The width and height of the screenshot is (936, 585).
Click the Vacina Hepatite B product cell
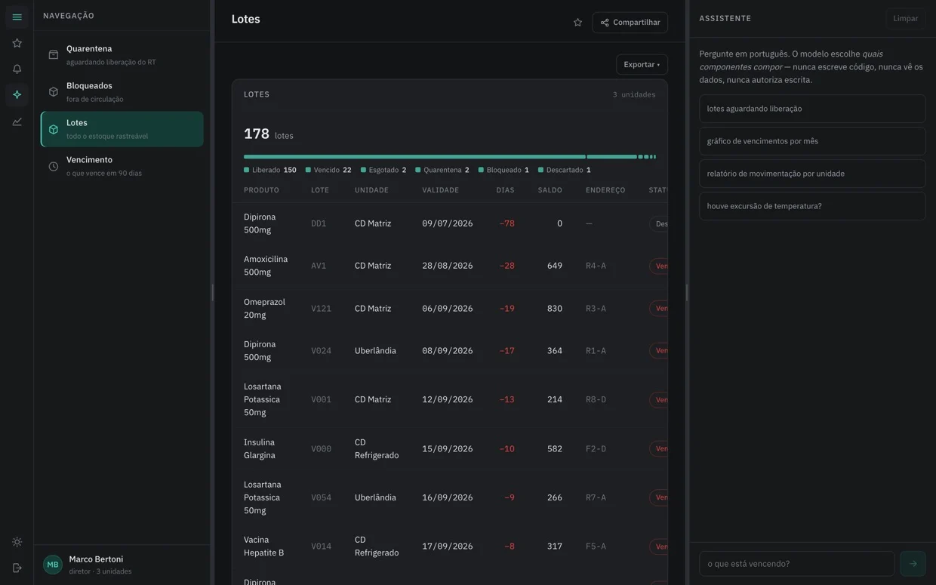(264, 547)
